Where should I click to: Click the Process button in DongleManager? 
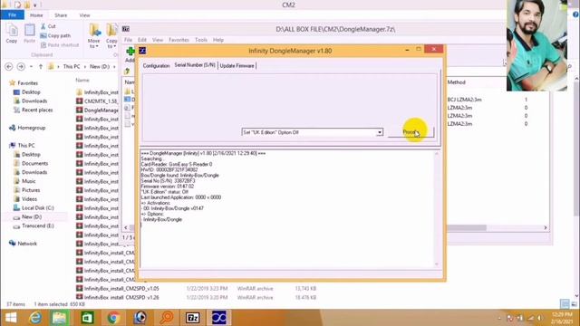(x=411, y=132)
